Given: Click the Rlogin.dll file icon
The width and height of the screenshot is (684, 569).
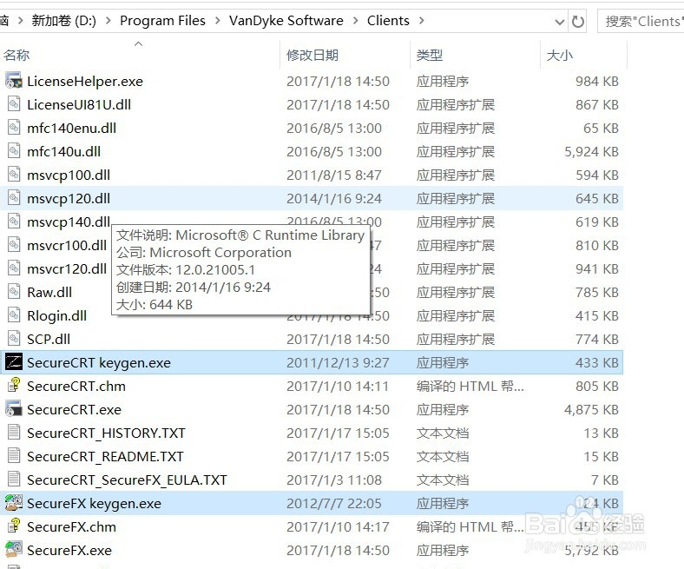Looking at the screenshot, I should (14, 315).
